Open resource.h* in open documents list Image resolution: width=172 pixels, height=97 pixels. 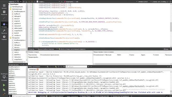point(12,89)
